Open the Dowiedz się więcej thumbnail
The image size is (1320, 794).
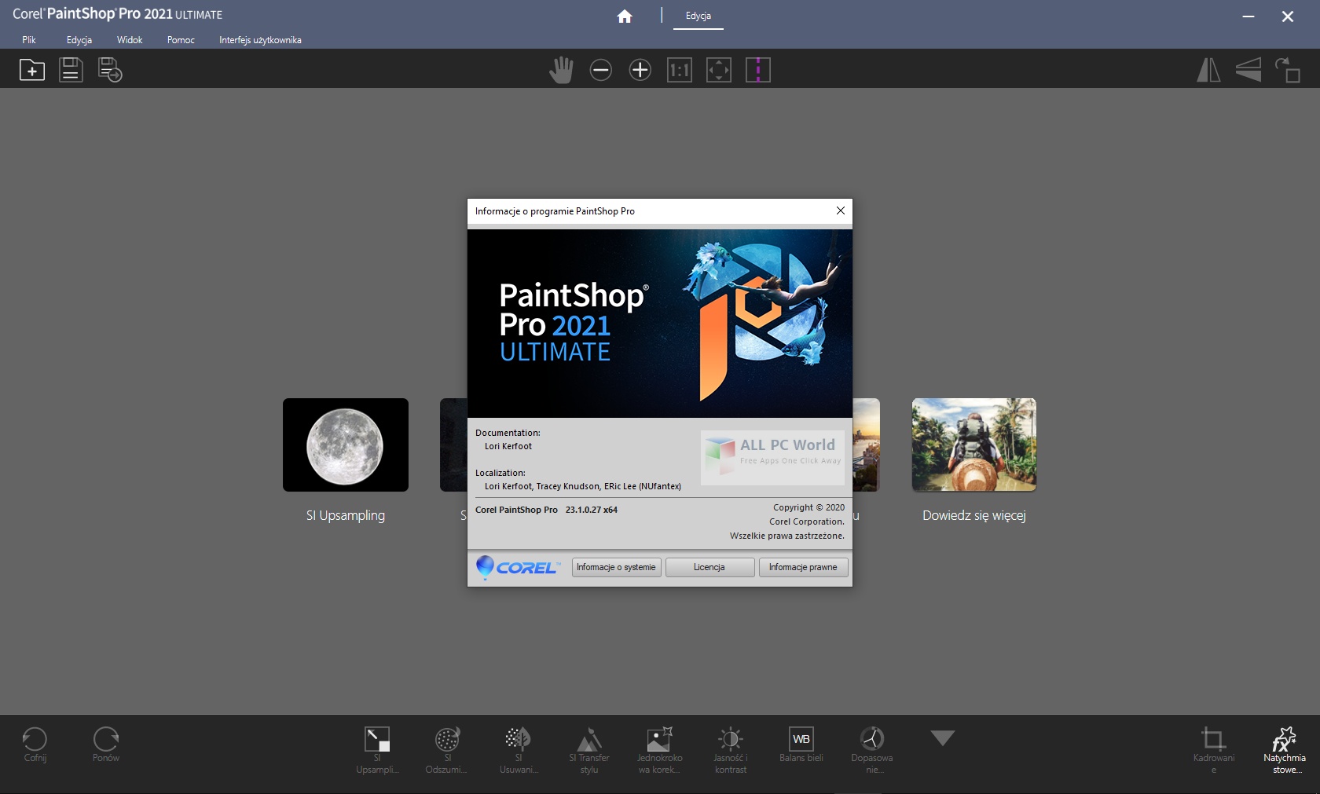click(974, 445)
